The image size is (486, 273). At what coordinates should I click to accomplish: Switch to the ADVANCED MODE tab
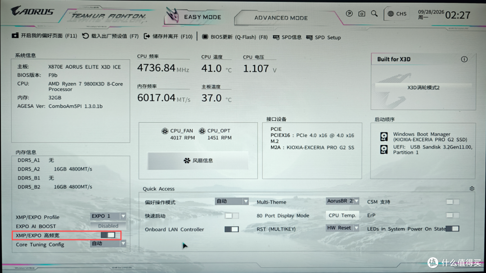281,18
